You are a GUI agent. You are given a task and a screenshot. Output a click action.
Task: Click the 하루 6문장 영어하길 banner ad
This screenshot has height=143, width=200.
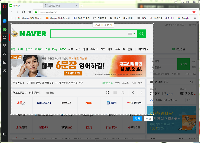coord(78,66)
